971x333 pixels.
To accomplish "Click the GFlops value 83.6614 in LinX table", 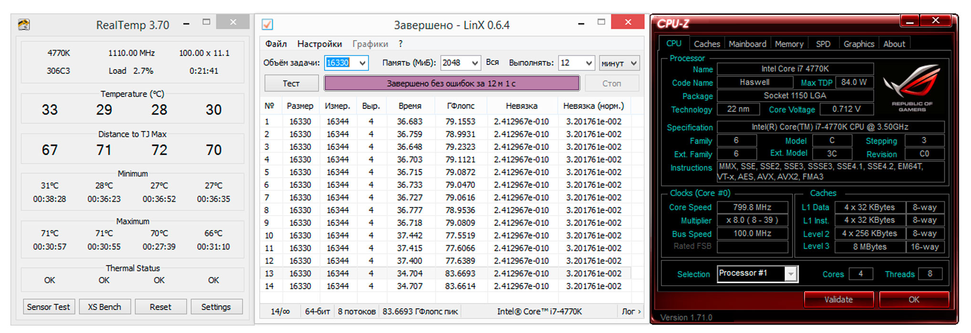I will pos(460,286).
